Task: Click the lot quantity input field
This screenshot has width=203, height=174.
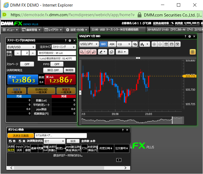Action: tap(25, 53)
